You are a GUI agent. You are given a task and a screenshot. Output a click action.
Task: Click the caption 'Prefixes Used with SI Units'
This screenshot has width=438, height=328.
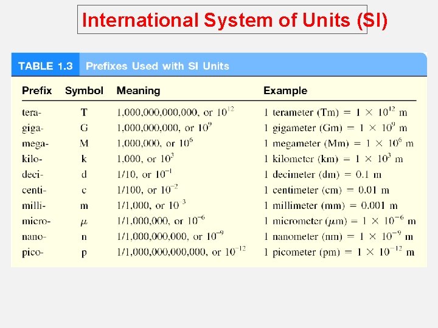[158, 66]
